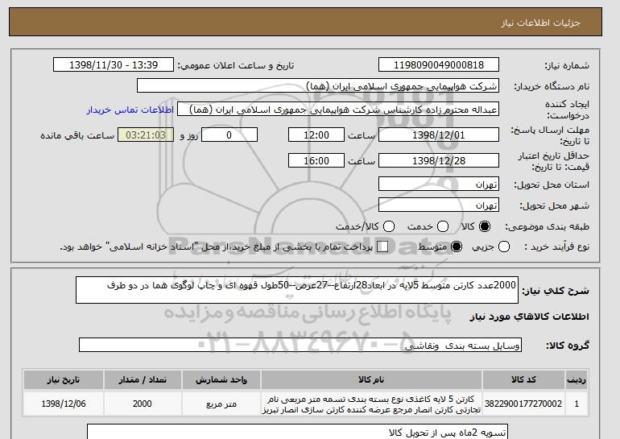Click product code 3822900177270002 cell
This screenshot has width=620, height=439.
pyautogui.click(x=523, y=404)
